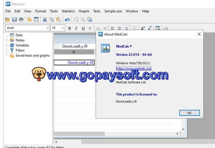Select the cell containing DownLoadLy.iR
The image size is (215, 148).
(x=74, y=63)
